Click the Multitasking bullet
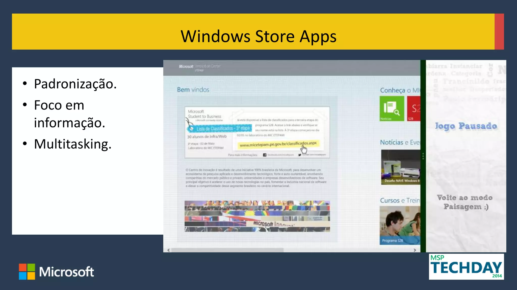 point(73,144)
